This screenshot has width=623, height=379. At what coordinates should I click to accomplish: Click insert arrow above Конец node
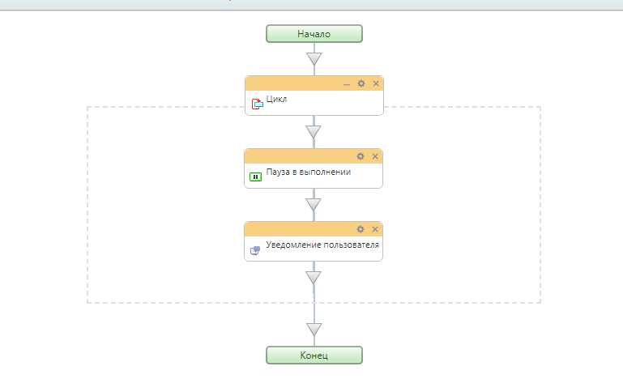pos(314,330)
